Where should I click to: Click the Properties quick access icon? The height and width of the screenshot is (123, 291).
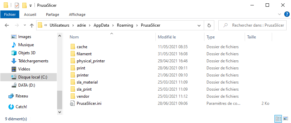pyautogui.click(x=17, y=5)
